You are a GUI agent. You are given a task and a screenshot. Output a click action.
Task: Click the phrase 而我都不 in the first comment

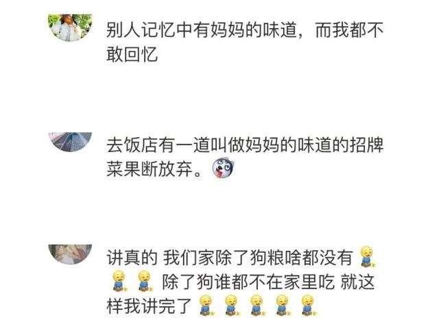tap(349, 31)
